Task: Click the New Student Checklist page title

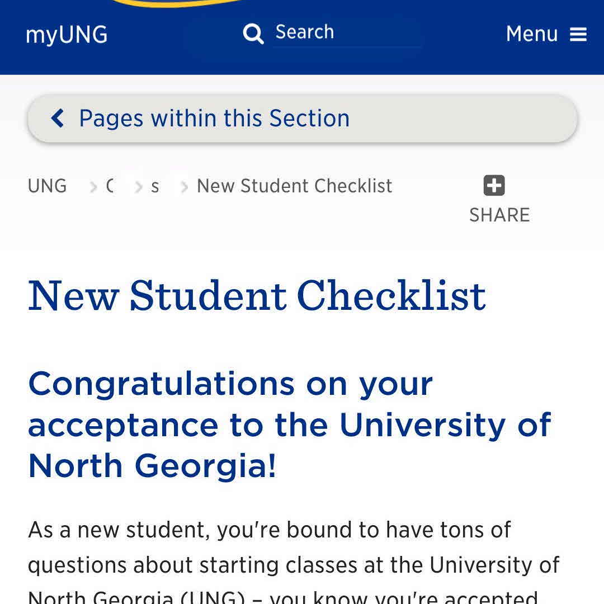Action: click(257, 295)
